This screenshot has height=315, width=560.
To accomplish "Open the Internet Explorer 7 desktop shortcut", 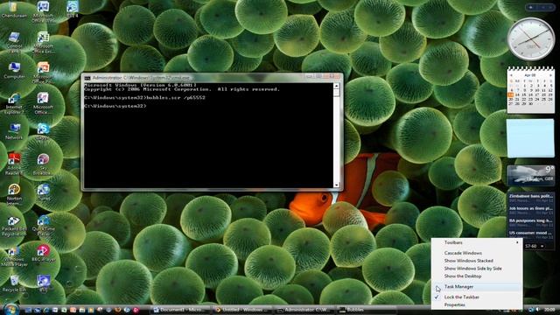I will pyautogui.click(x=14, y=103).
